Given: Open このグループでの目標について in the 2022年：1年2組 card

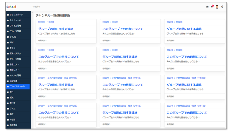Looking at the screenshot, I should point(123,29).
